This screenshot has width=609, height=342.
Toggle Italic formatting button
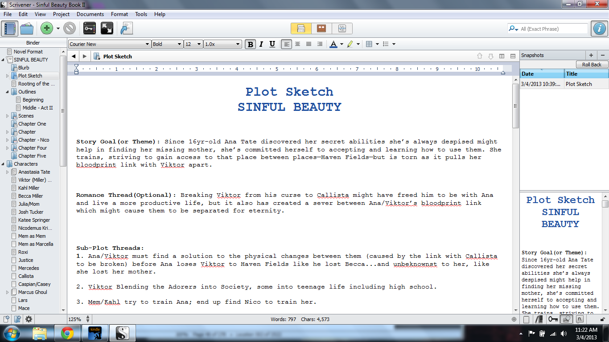(261, 44)
